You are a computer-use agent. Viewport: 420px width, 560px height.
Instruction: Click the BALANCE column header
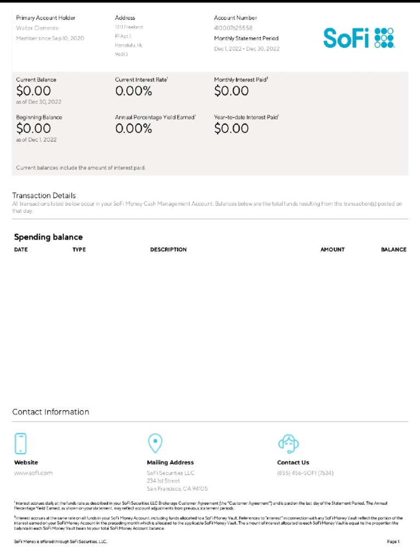click(x=394, y=250)
